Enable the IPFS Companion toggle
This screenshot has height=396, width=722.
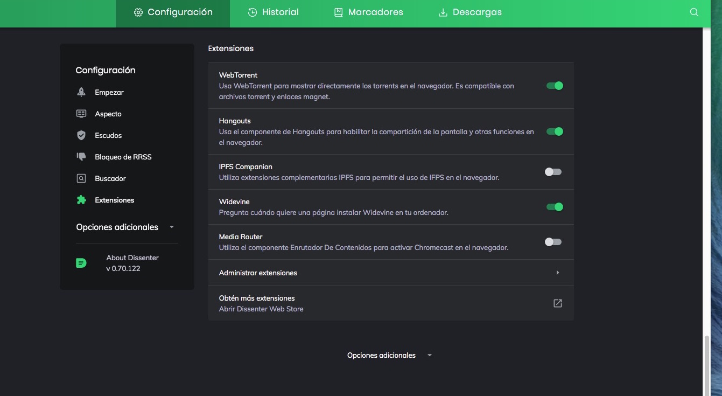(x=553, y=172)
